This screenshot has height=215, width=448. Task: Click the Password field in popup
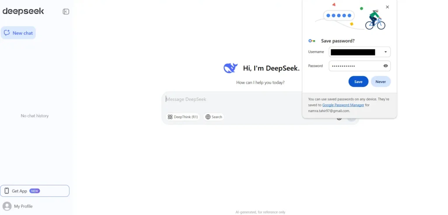[360, 66]
